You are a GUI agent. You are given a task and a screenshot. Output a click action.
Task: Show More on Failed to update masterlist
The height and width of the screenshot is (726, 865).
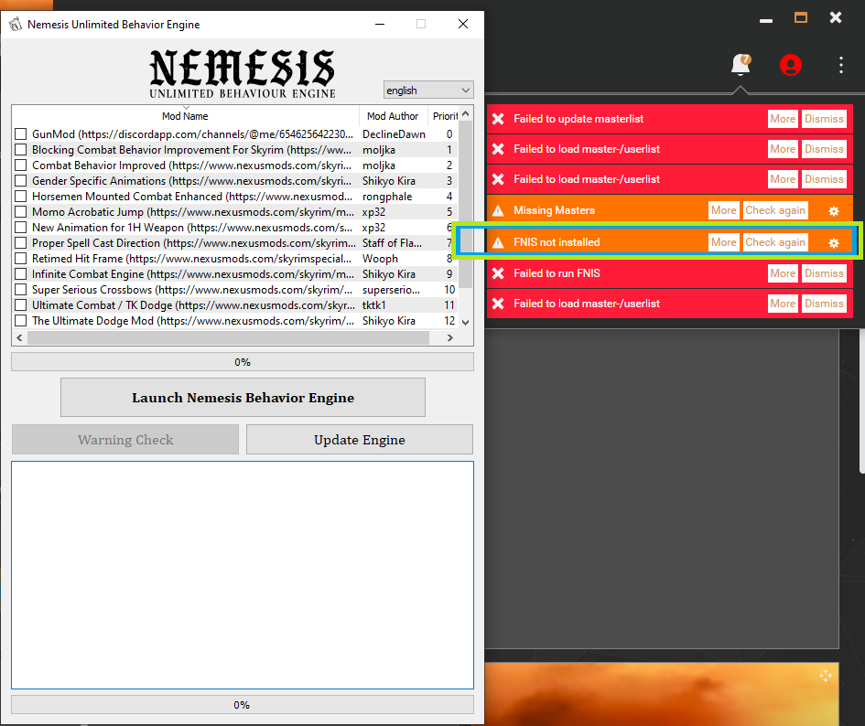tap(783, 119)
